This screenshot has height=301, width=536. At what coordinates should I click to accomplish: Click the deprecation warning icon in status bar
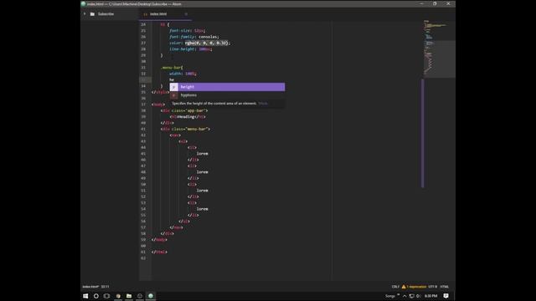point(404,287)
